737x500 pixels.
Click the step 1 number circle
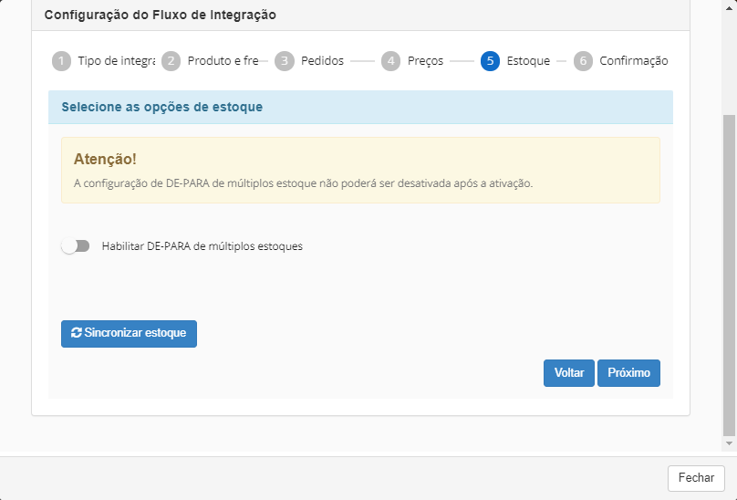click(x=61, y=61)
